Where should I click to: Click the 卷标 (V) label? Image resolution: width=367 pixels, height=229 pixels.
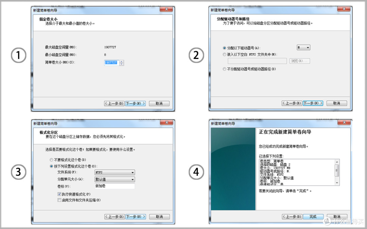point(64,186)
